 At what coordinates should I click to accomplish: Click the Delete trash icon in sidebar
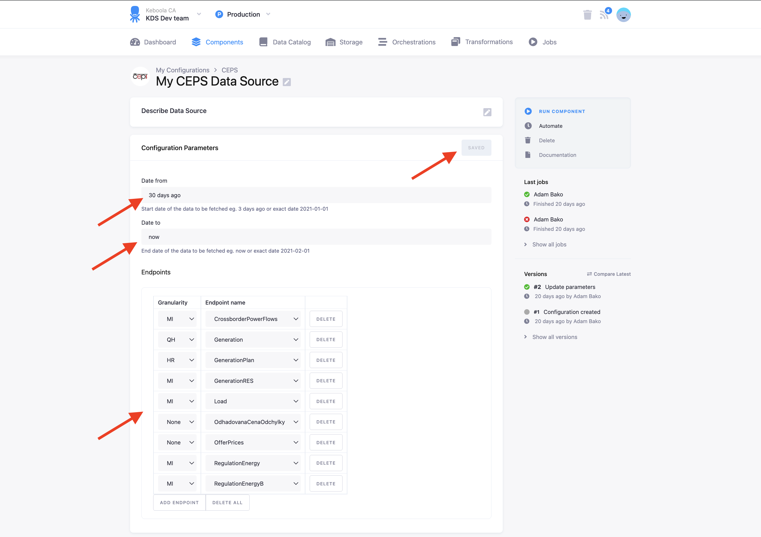point(528,140)
